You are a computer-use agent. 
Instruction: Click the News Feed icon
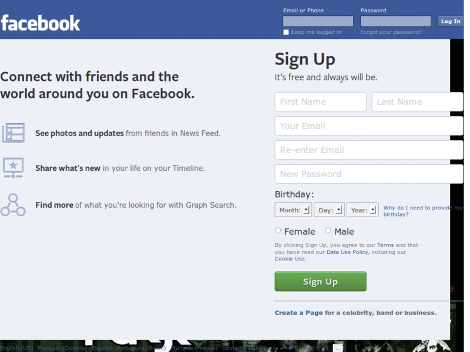(13, 133)
